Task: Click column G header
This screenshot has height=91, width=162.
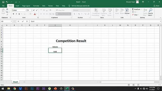Action: [55, 25]
